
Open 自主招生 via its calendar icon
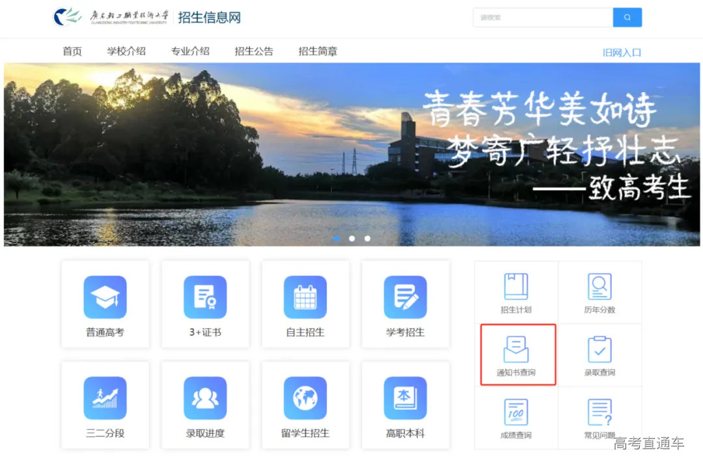click(305, 296)
